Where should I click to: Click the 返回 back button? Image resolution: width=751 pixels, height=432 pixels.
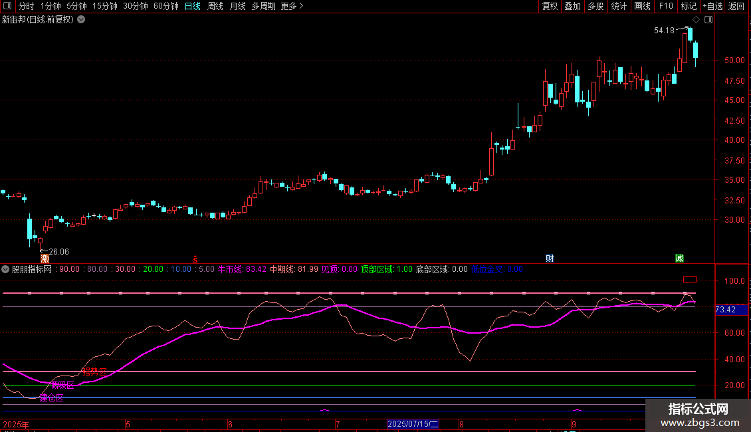click(x=736, y=6)
